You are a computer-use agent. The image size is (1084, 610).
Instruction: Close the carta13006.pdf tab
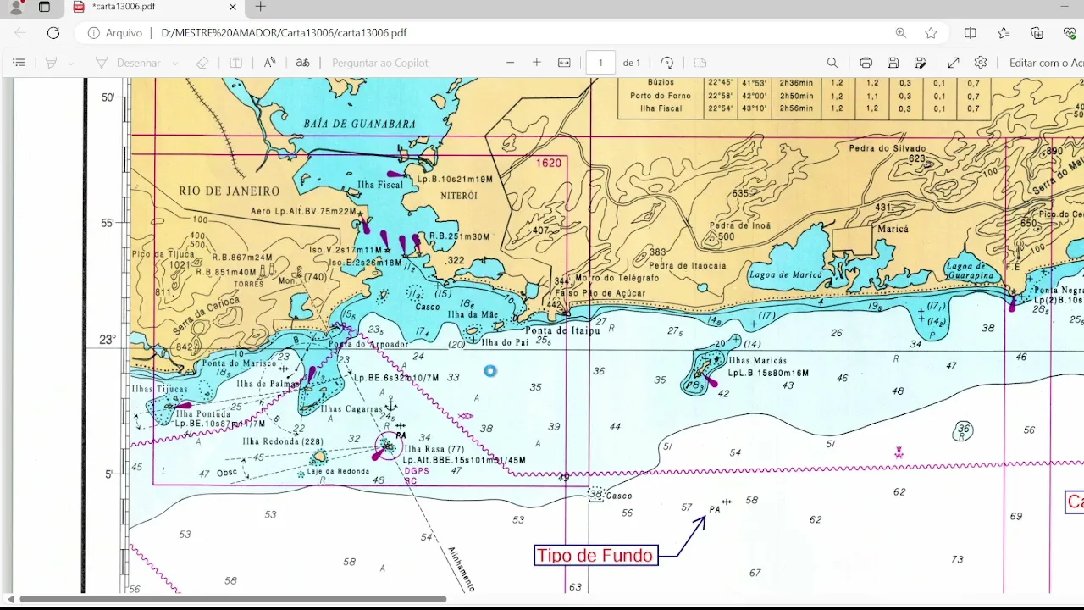click(233, 7)
